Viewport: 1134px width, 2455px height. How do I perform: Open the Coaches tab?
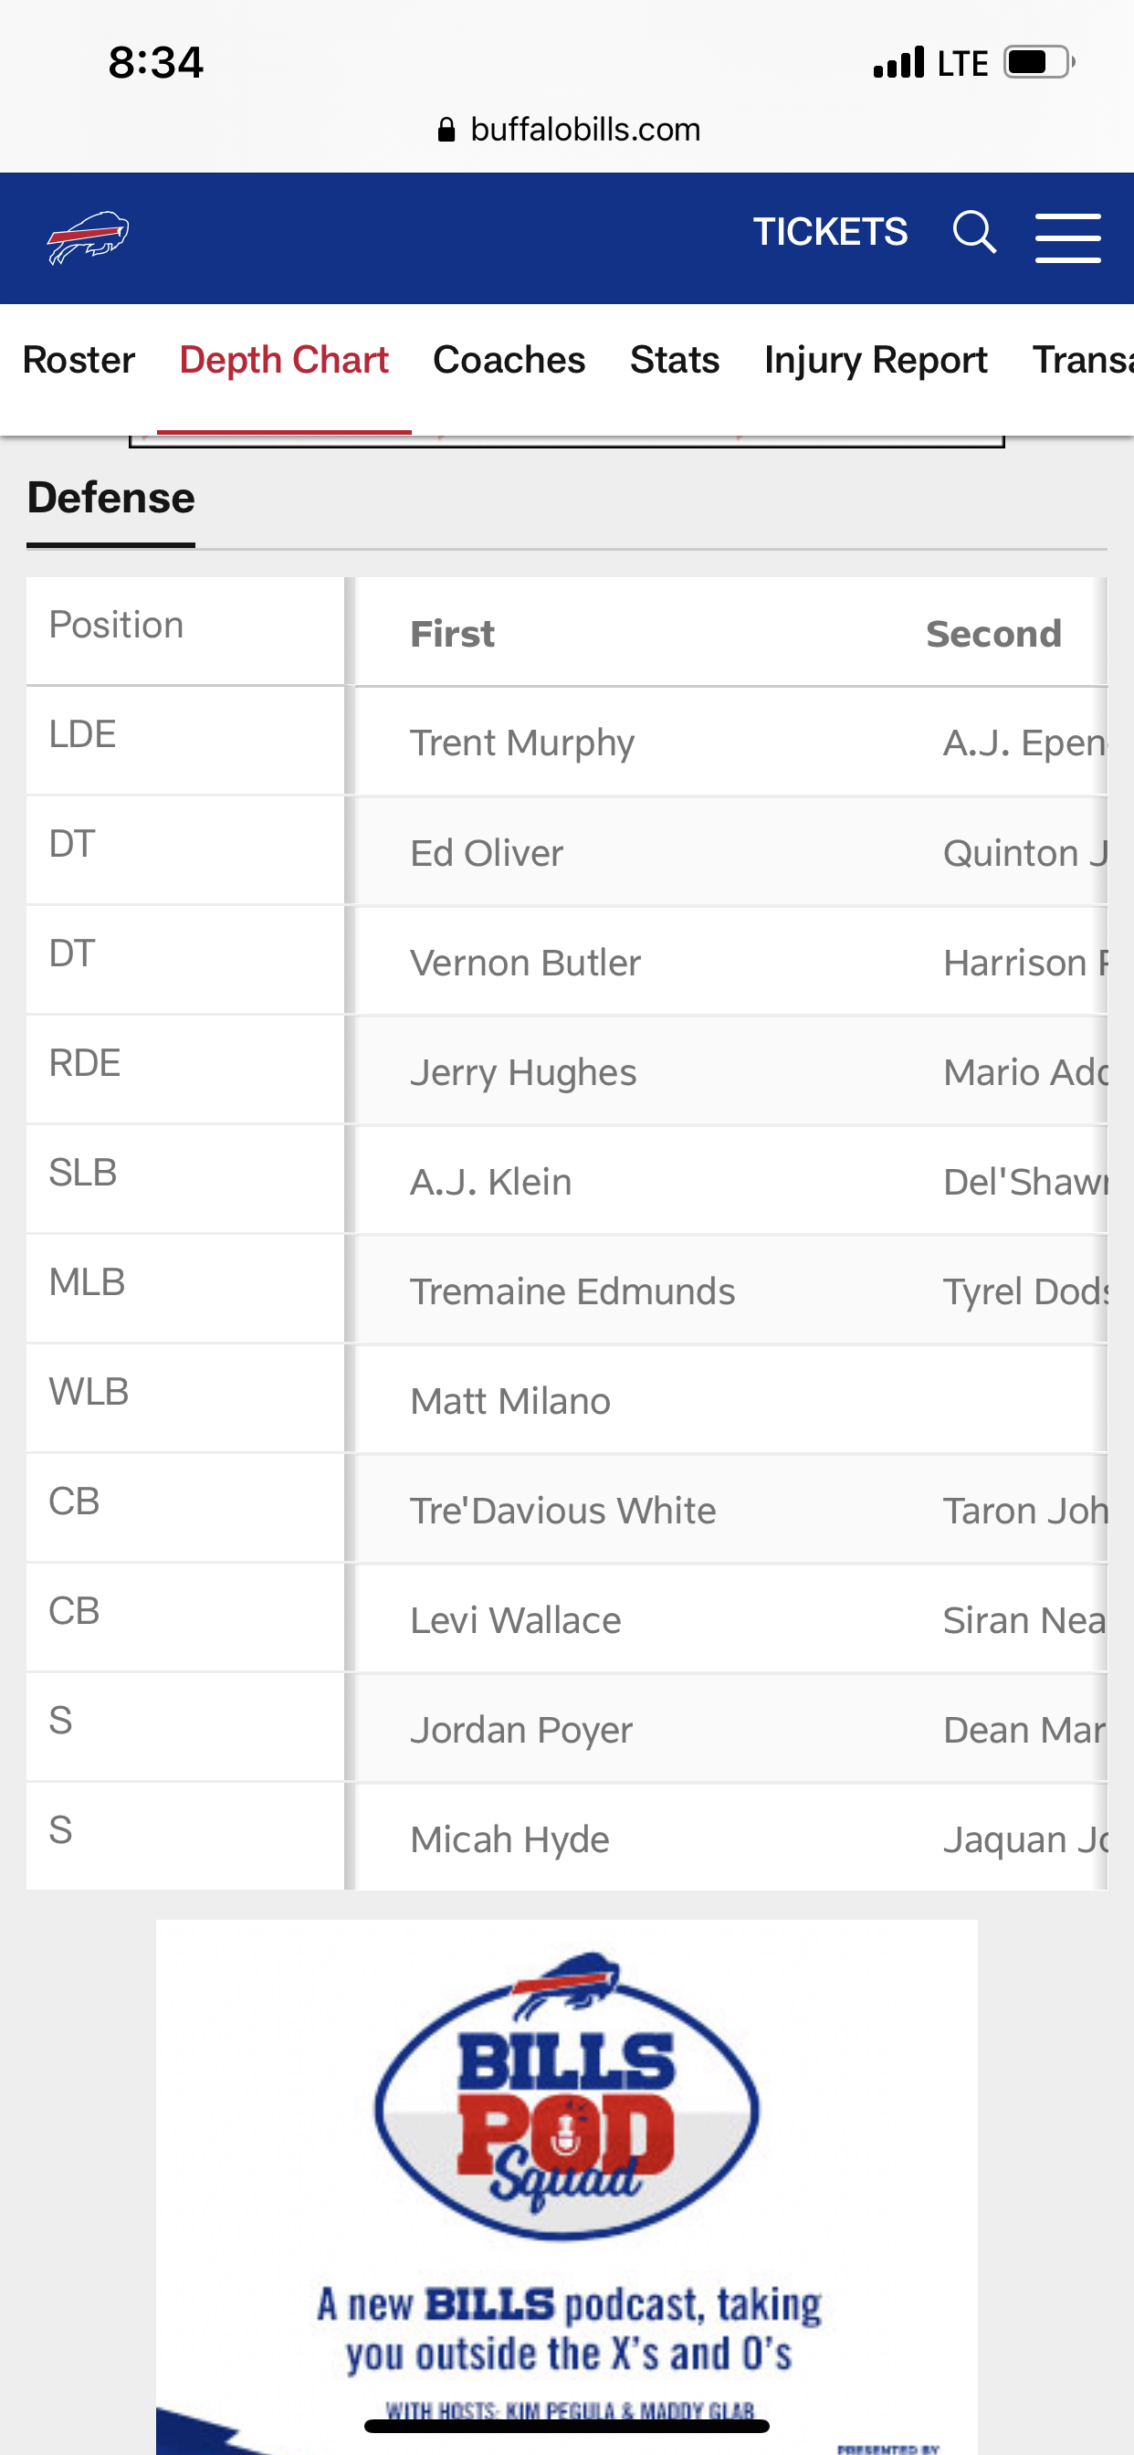[x=509, y=360]
